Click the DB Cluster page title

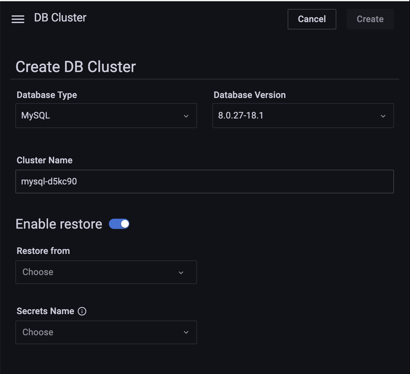(x=60, y=18)
